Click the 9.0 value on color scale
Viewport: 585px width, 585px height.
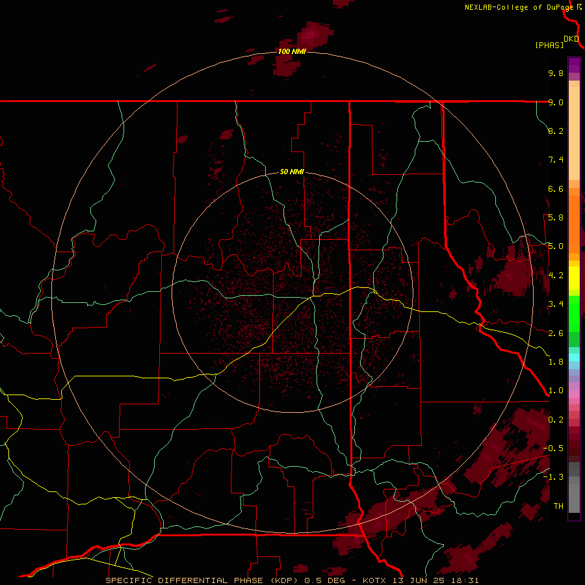[x=556, y=102]
